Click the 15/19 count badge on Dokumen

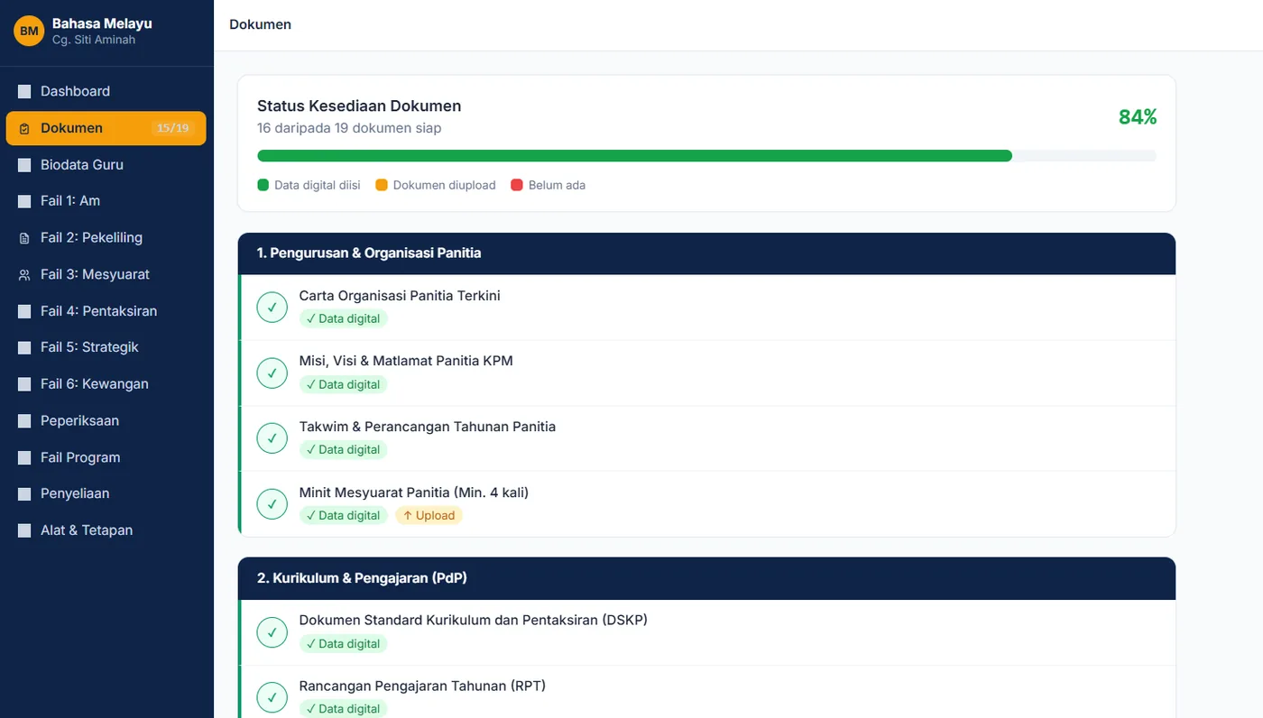[173, 128]
